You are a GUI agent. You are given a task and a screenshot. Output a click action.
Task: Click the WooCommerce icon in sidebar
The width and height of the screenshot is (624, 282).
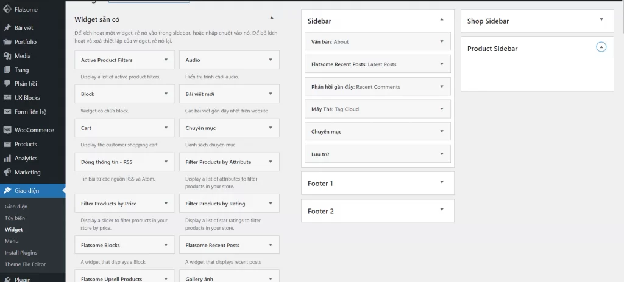7,130
